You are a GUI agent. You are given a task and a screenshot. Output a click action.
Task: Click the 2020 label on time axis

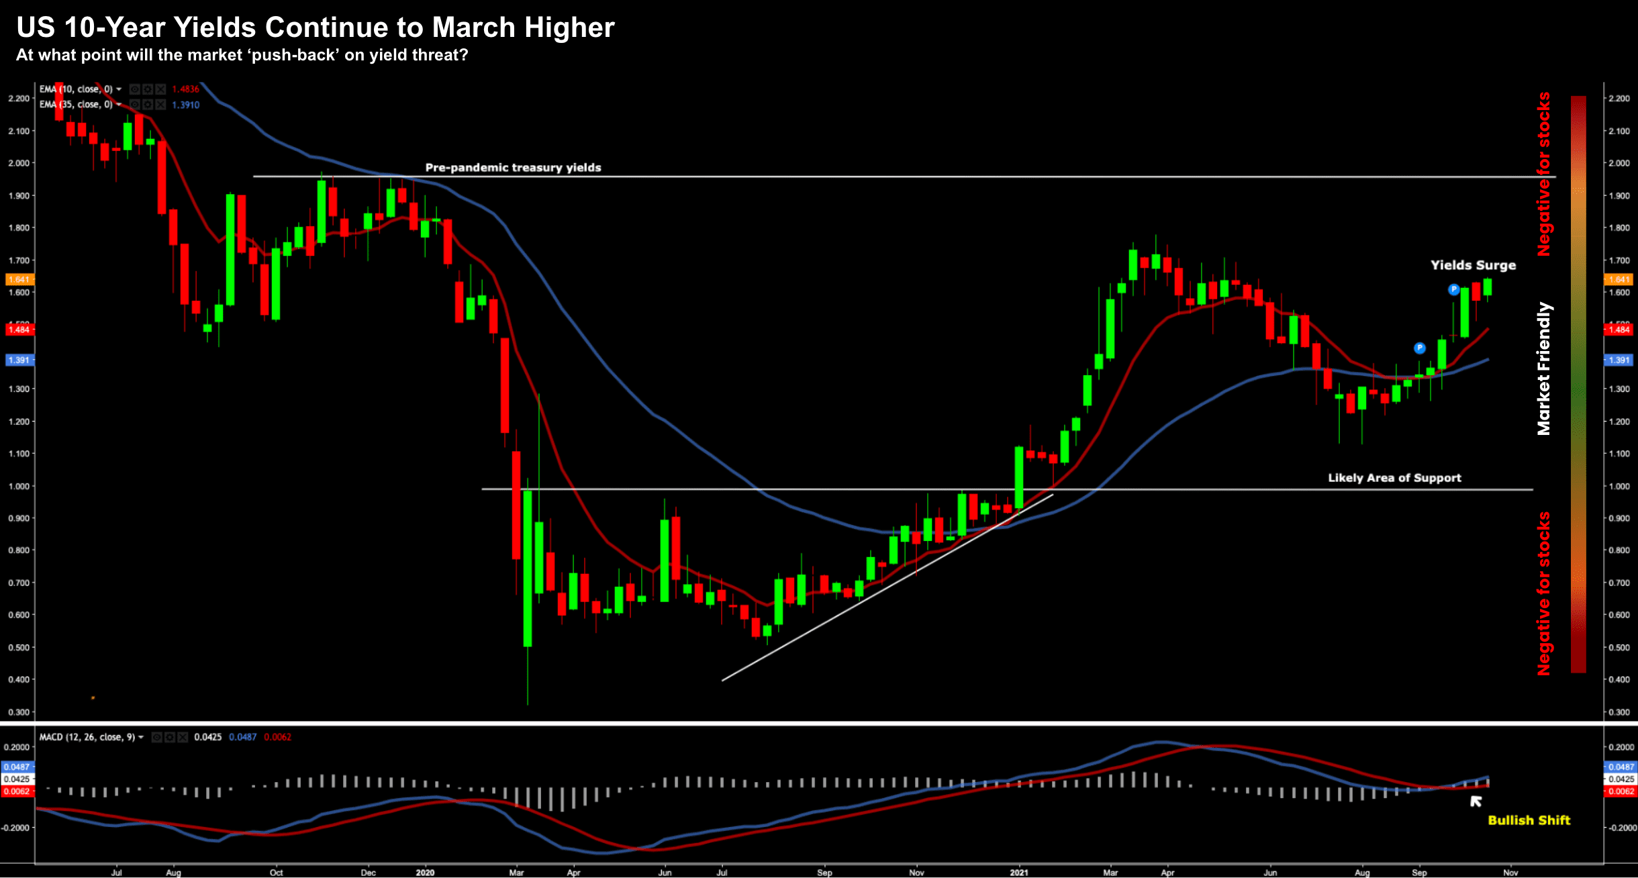(x=425, y=873)
